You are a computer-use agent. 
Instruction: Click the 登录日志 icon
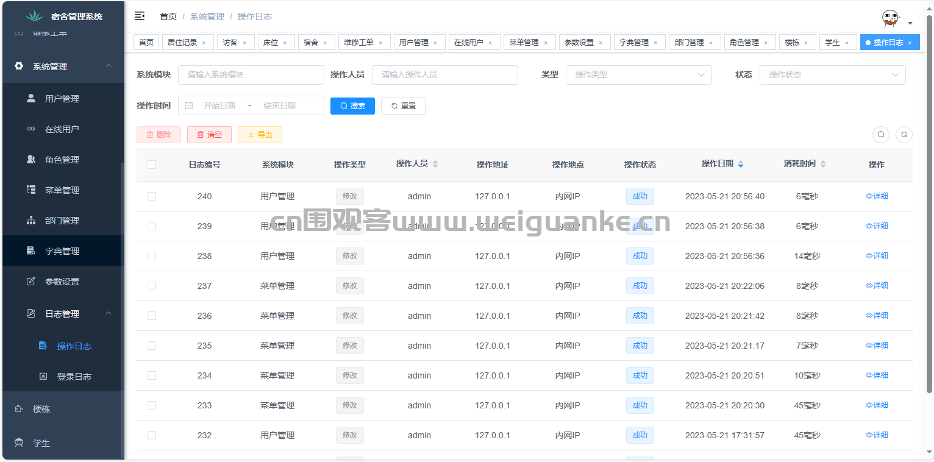[x=43, y=376]
